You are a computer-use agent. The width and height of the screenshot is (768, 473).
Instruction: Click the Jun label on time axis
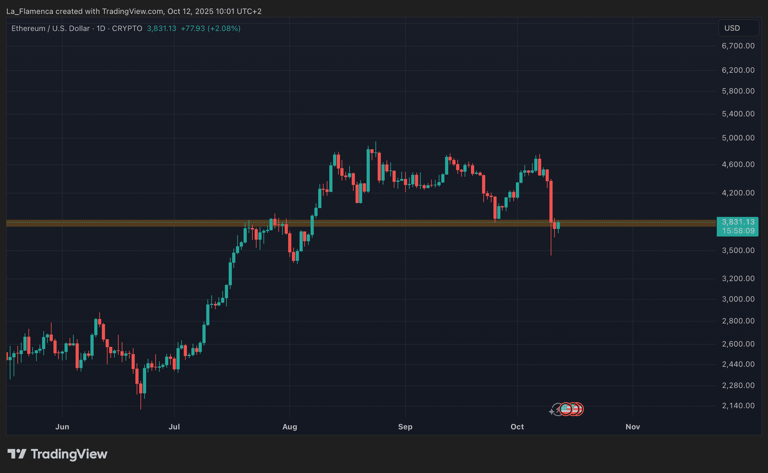62,427
